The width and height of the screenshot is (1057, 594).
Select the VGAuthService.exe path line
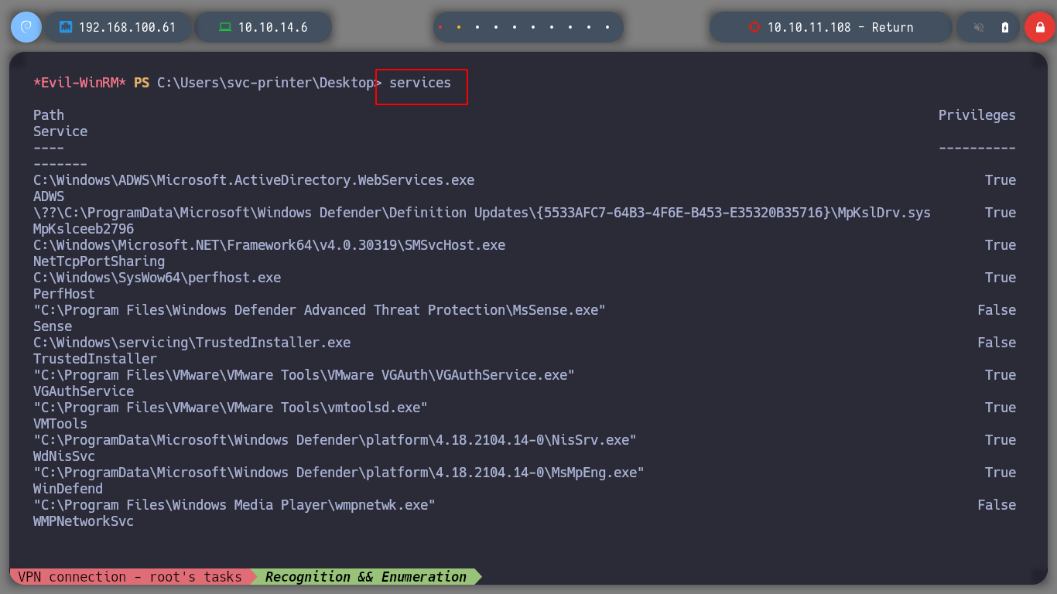(304, 375)
